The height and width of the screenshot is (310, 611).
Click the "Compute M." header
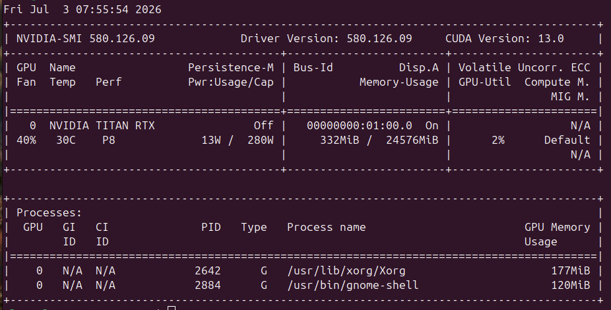click(558, 82)
